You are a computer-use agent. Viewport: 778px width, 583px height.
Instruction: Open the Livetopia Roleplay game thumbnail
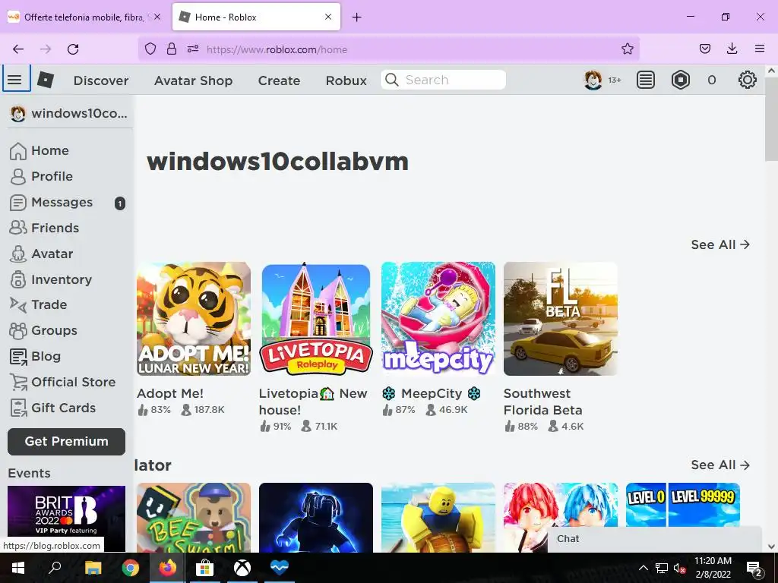[315, 319]
